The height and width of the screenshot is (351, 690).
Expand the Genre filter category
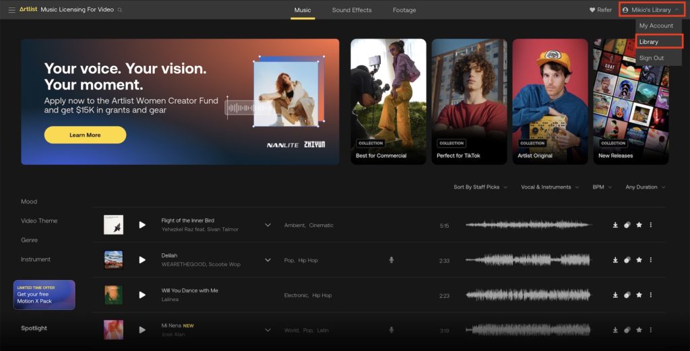pos(29,240)
